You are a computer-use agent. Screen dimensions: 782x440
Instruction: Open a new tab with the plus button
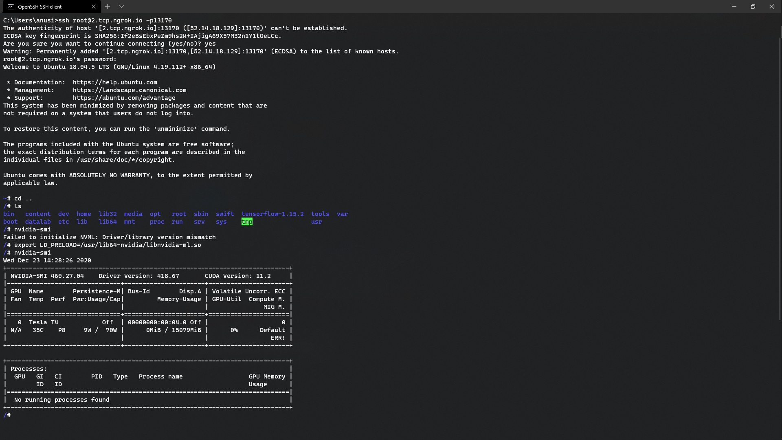(108, 7)
